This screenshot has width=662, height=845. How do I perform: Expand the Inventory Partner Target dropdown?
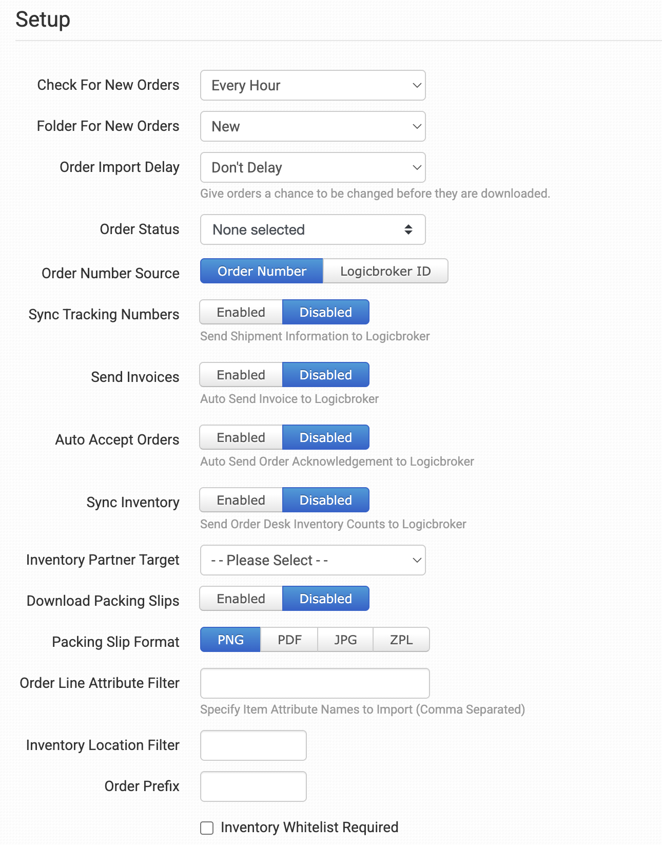(x=313, y=560)
